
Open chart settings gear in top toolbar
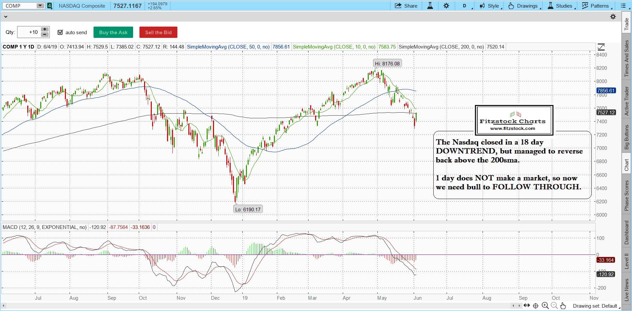coord(446,6)
